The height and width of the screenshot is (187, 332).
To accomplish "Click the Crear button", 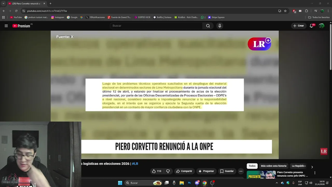I will 298,26.
